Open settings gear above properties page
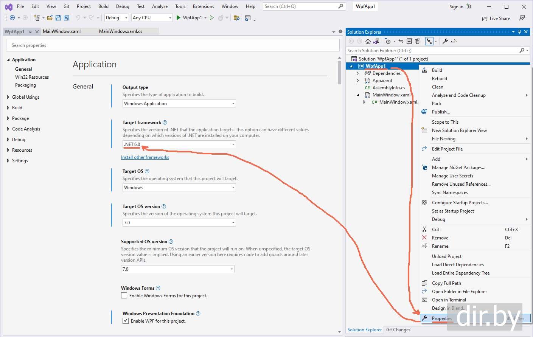Viewport: 533px width, 337px height. pos(340,31)
